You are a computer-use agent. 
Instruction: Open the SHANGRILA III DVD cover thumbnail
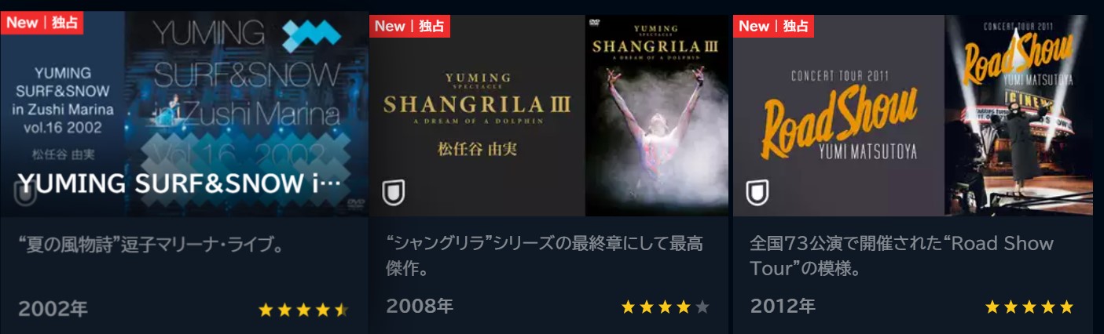point(657,115)
